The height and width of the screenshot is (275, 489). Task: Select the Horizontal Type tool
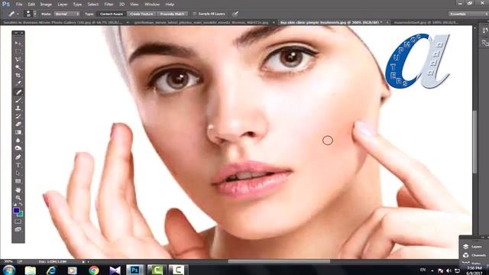(18, 165)
